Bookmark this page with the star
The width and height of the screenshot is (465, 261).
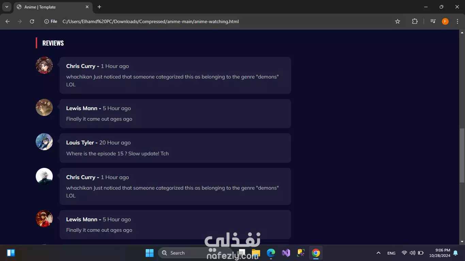[x=398, y=21]
